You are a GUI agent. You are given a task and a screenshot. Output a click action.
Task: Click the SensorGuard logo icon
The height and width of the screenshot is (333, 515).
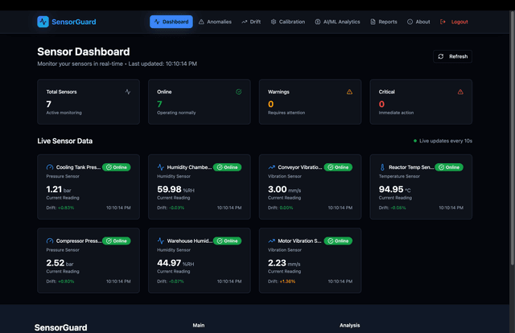click(43, 23)
